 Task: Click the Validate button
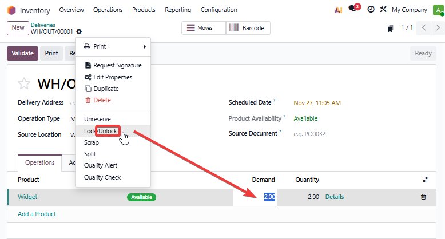[x=22, y=53]
